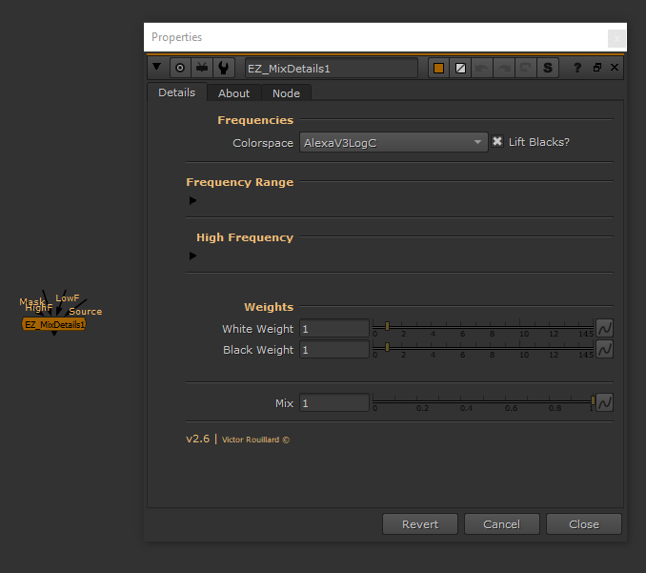This screenshot has height=573, width=646.
Task: Open animation menu for White Weight
Action: (604, 328)
